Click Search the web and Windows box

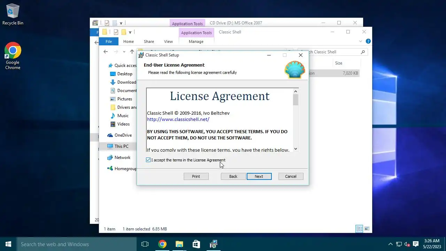click(77, 244)
